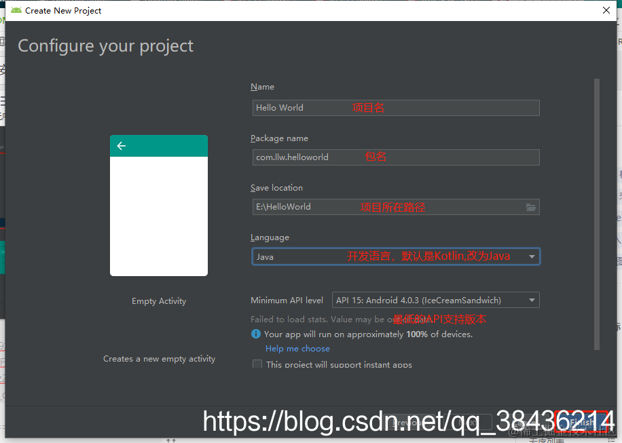This screenshot has width=622, height=443.
Task: Click the "Creates a new empty activity" text
Action: click(x=159, y=359)
